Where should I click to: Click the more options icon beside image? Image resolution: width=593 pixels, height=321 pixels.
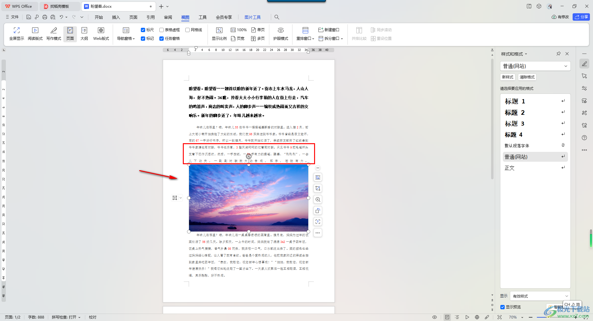coord(318,233)
